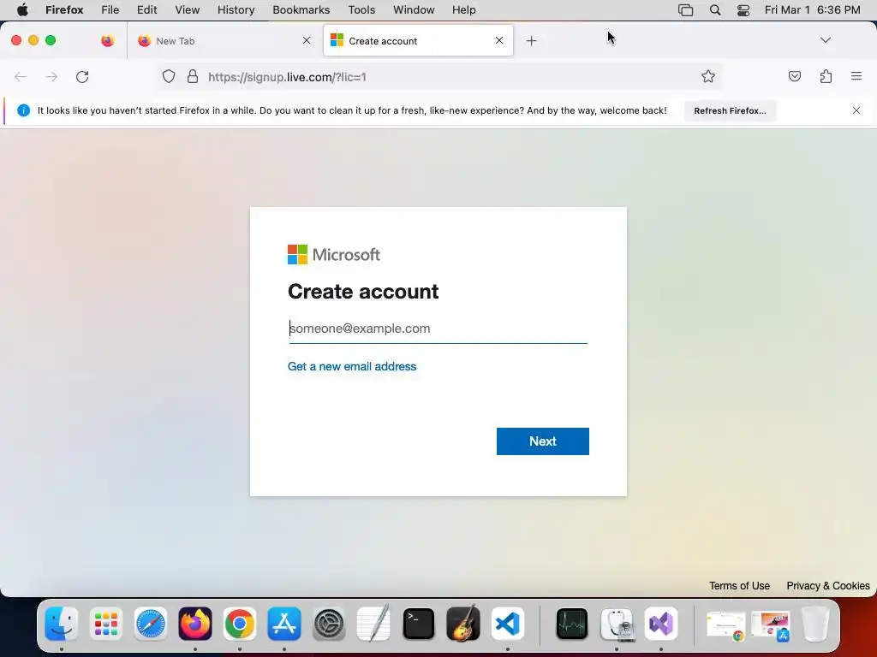877x657 pixels.
Task: Open System Settings from the Dock
Action: coord(329,624)
